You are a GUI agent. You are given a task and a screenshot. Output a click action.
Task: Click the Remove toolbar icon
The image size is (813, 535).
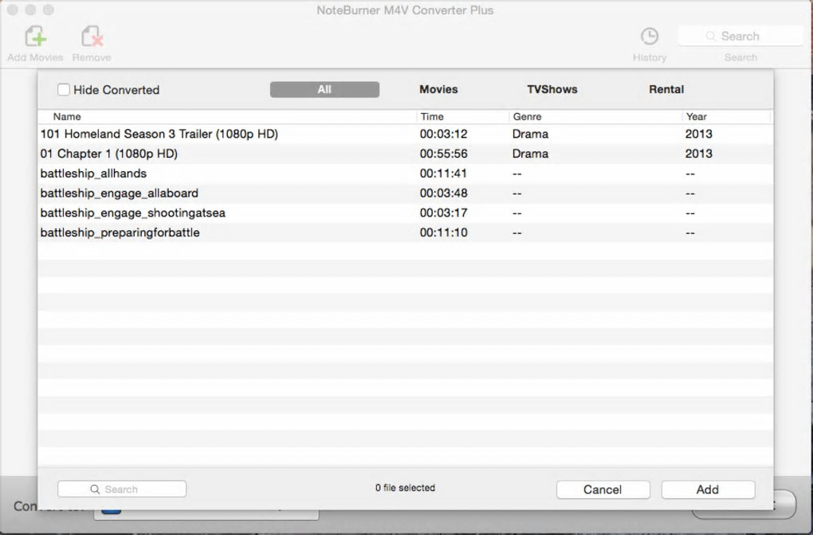[x=92, y=37]
